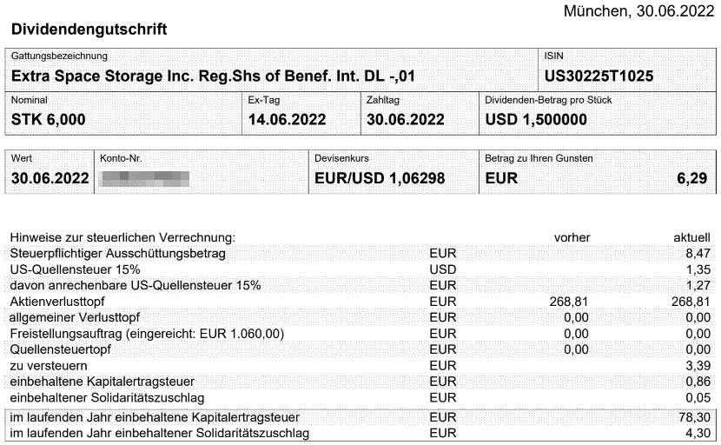721x445 pixels.
Task: Click the Dividendengutschrift heading
Action: (x=89, y=29)
